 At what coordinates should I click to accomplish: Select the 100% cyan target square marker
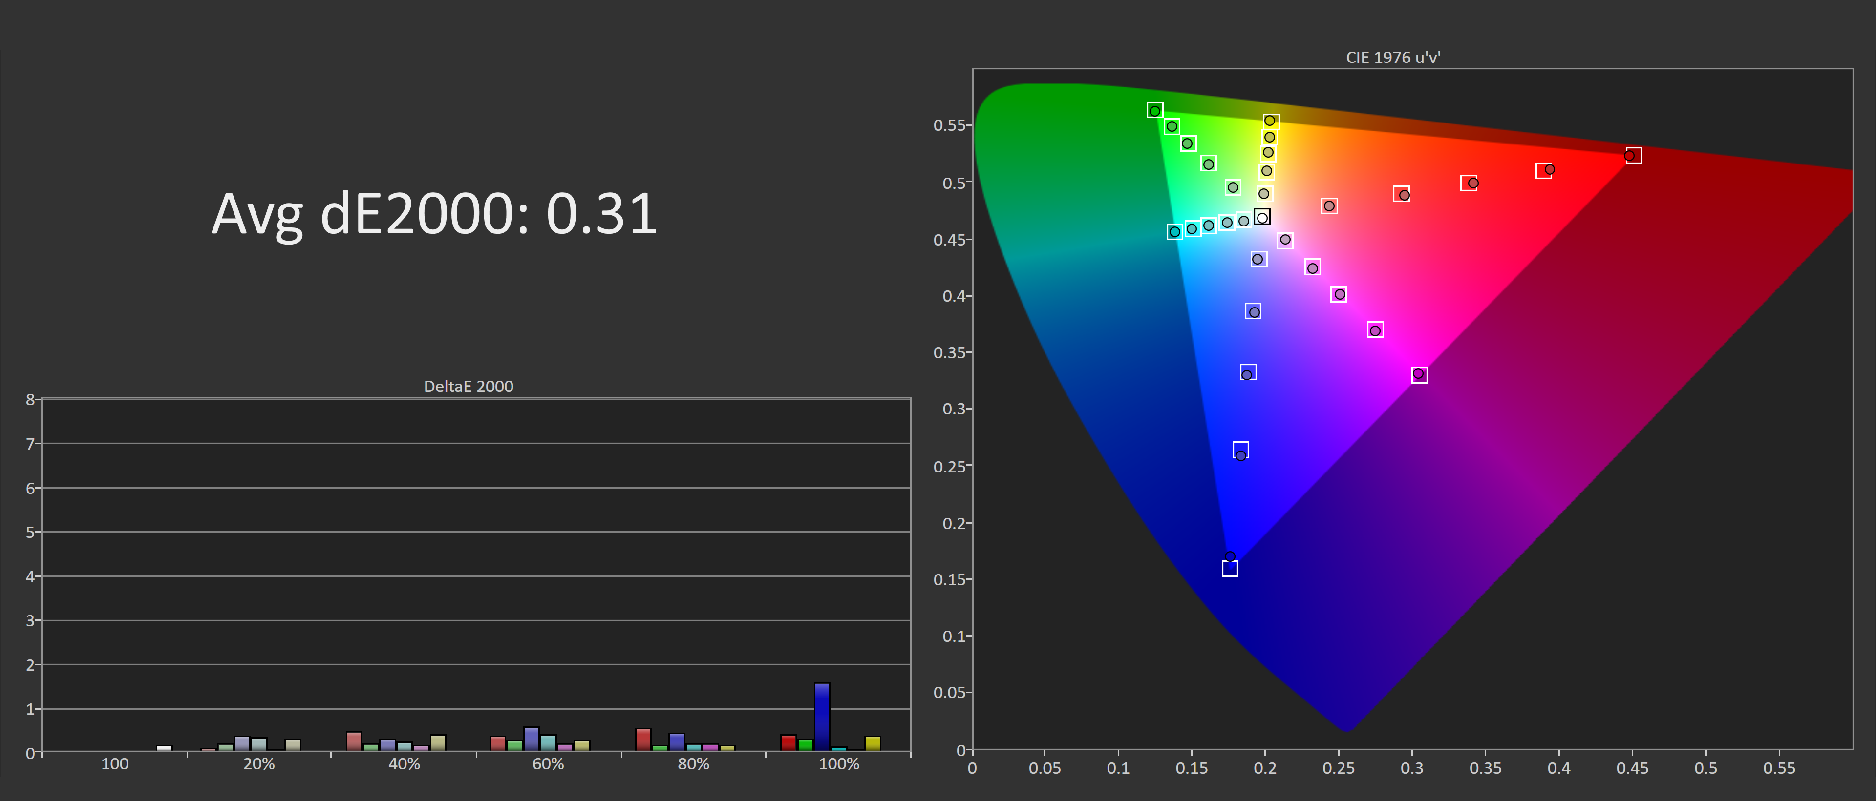(x=1174, y=231)
